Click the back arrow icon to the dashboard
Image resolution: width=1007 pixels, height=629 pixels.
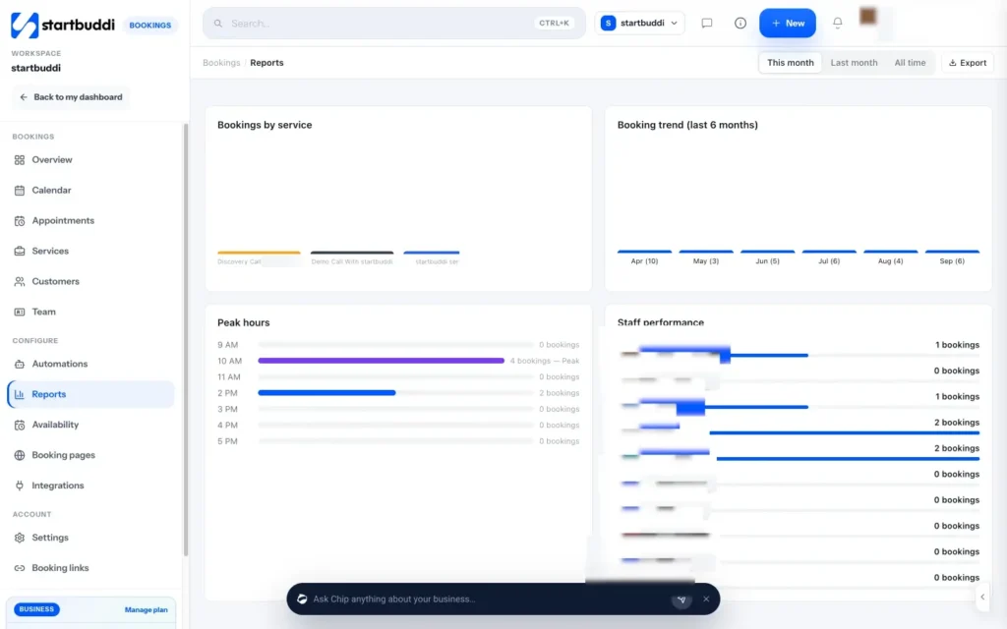(x=24, y=97)
